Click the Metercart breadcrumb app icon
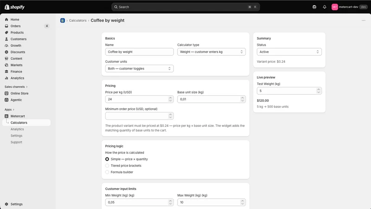The image size is (371, 209). click(x=63, y=20)
